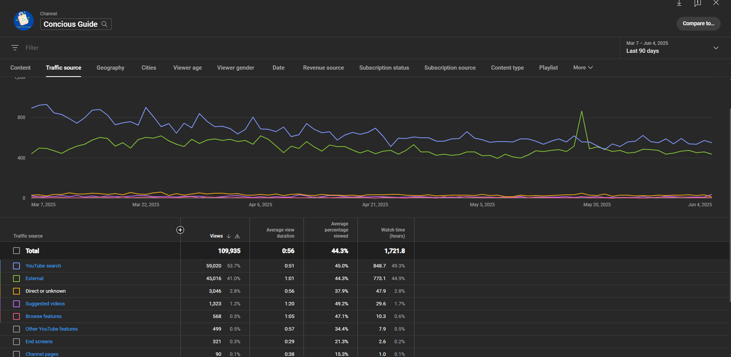Open the Playlist tab

coord(548,68)
